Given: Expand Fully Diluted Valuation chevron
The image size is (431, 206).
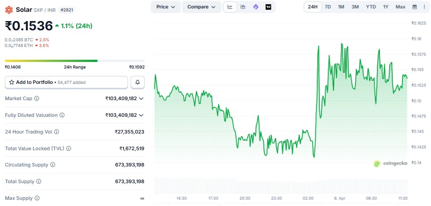Looking at the screenshot, I should (141, 115).
